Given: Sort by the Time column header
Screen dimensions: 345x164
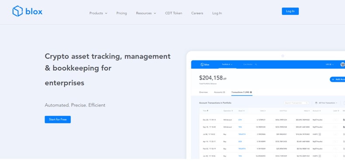Looking at the screenshot, I should click(205, 111).
